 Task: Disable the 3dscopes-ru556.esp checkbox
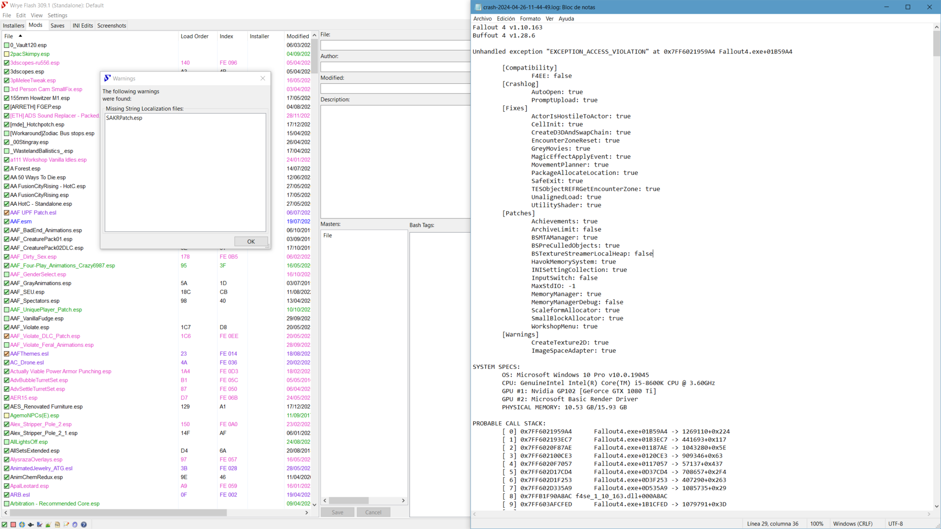point(7,63)
